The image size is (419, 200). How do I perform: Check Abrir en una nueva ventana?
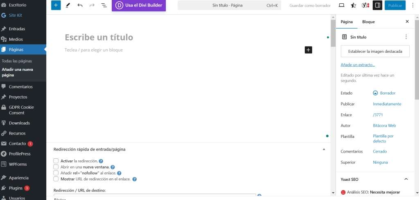point(56,167)
